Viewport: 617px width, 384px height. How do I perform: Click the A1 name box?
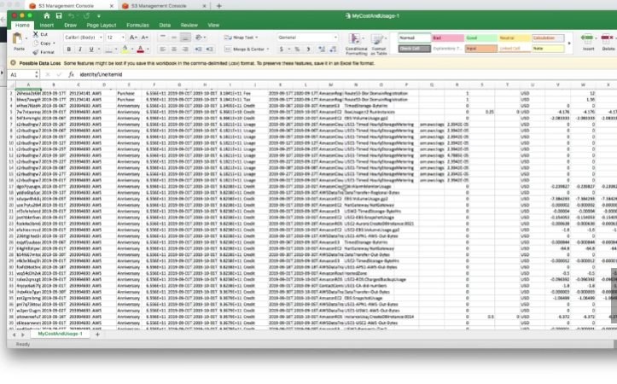[24, 74]
